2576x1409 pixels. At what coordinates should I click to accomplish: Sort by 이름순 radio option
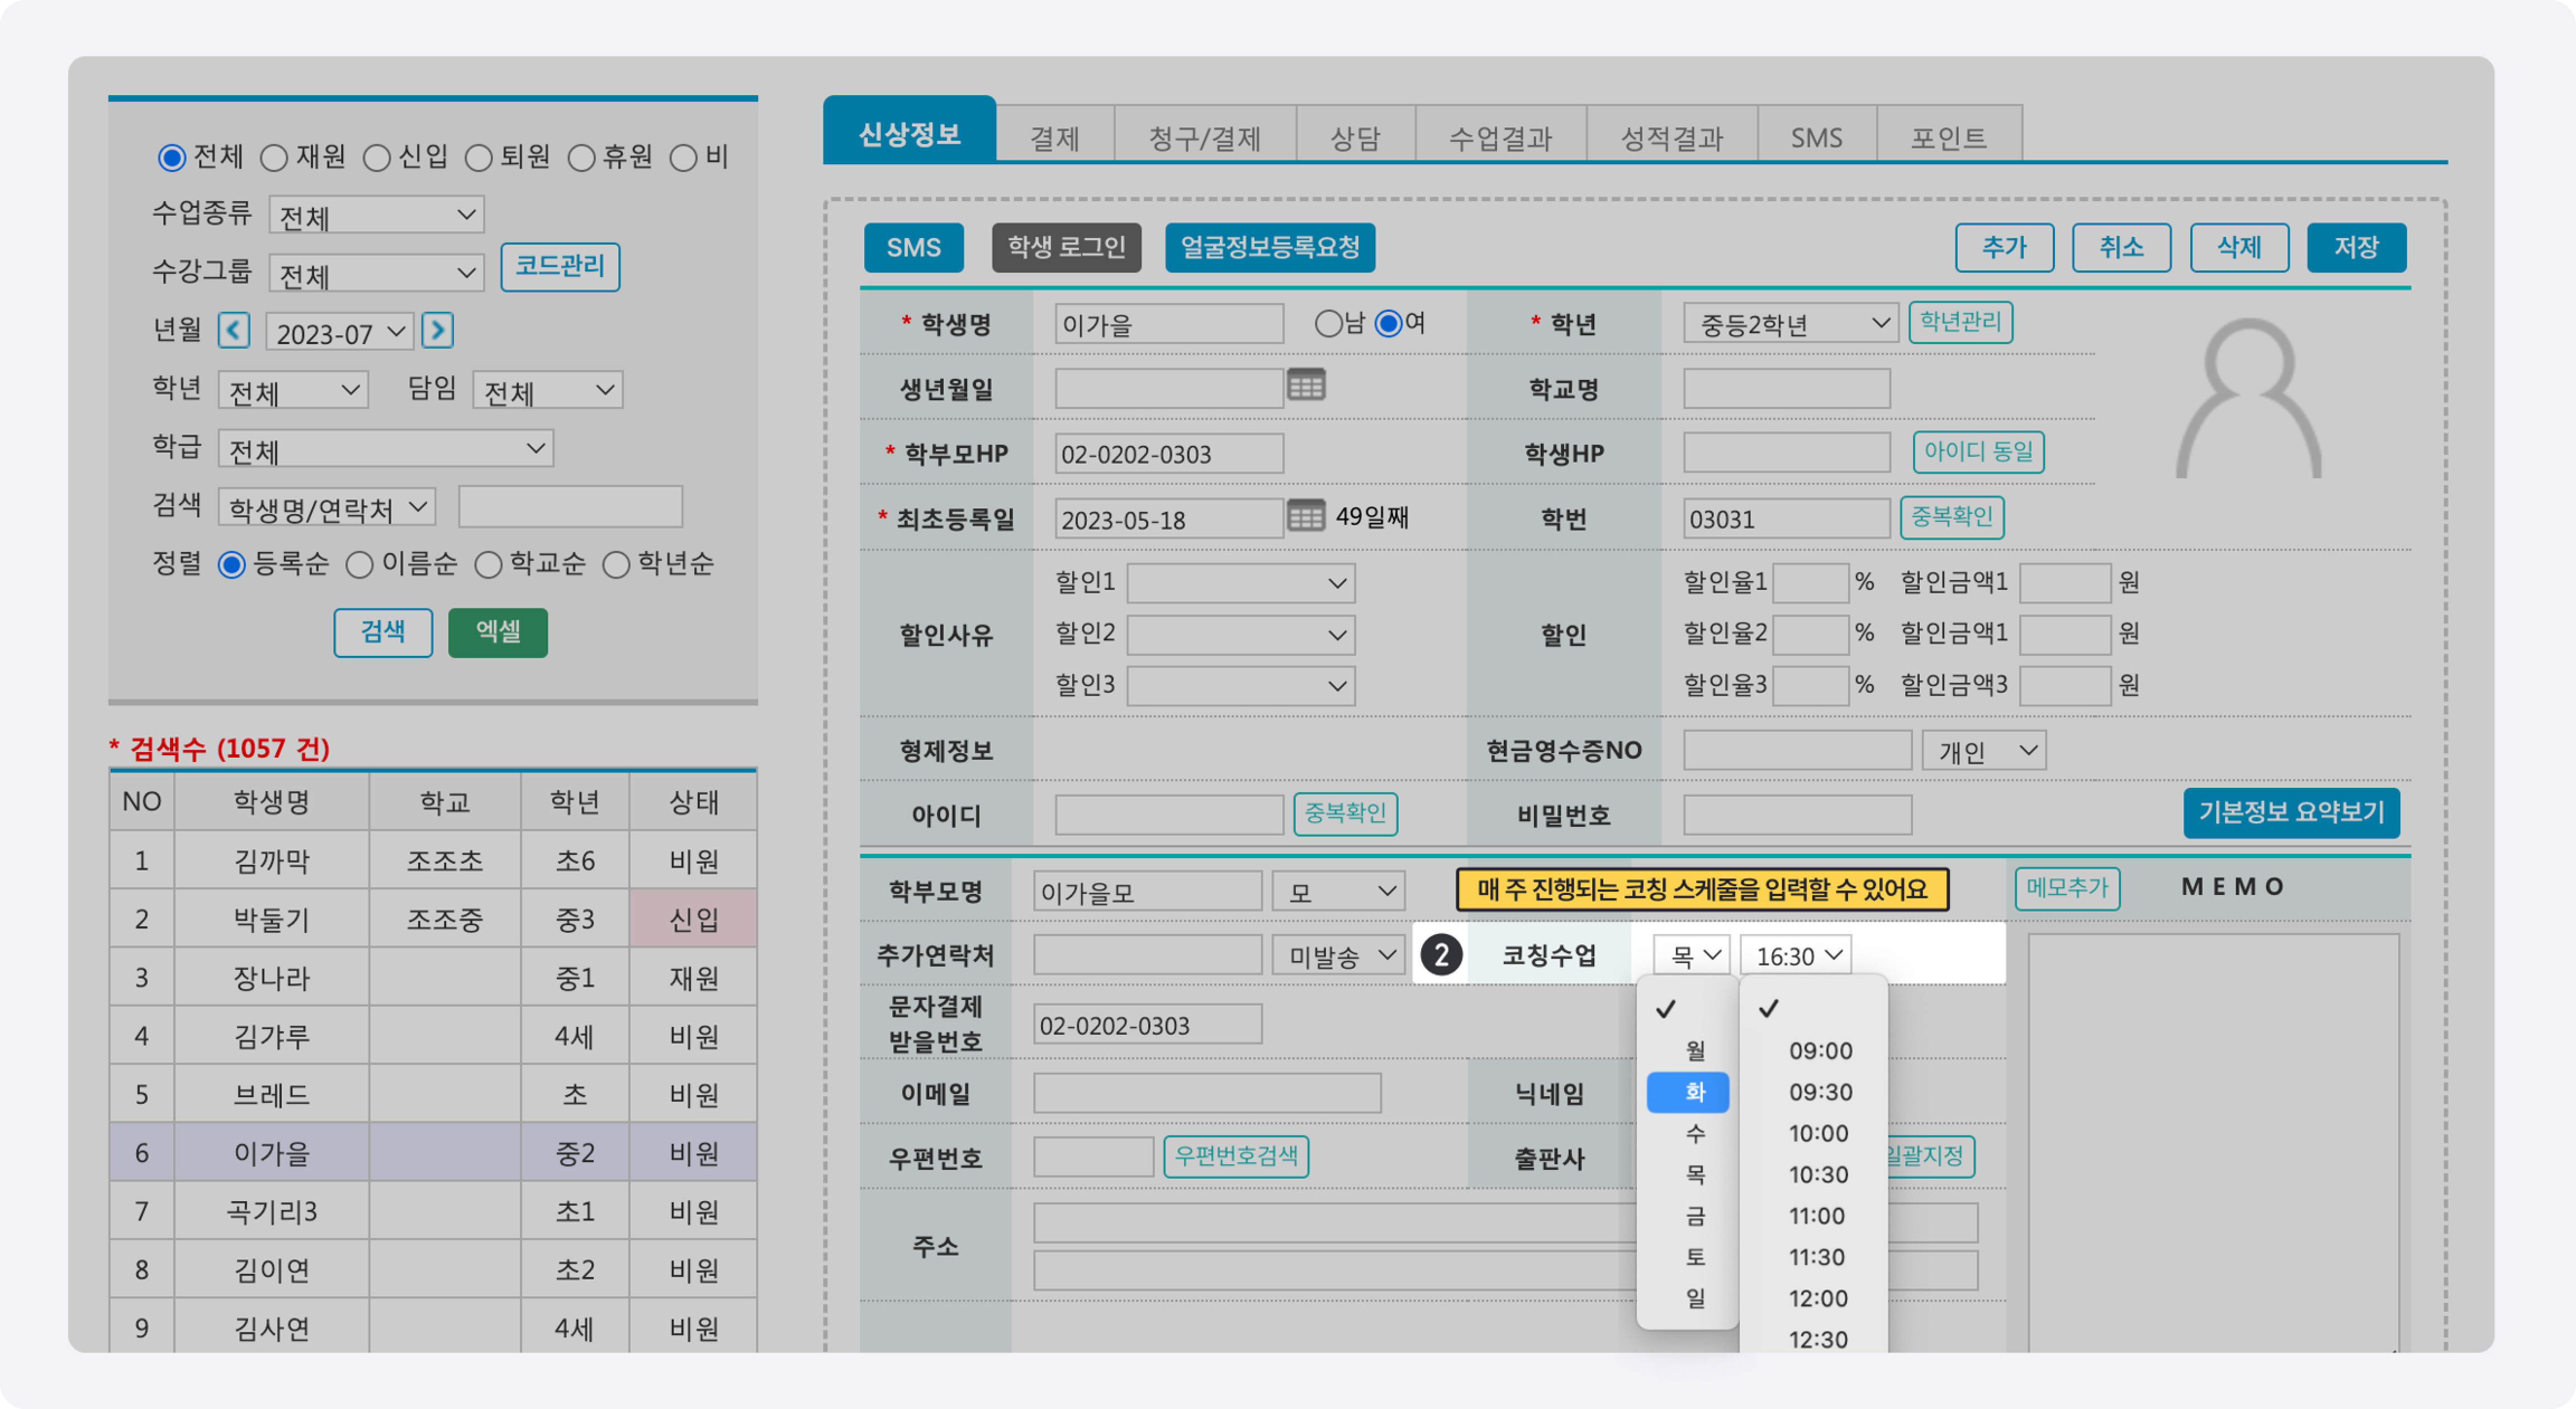359,565
